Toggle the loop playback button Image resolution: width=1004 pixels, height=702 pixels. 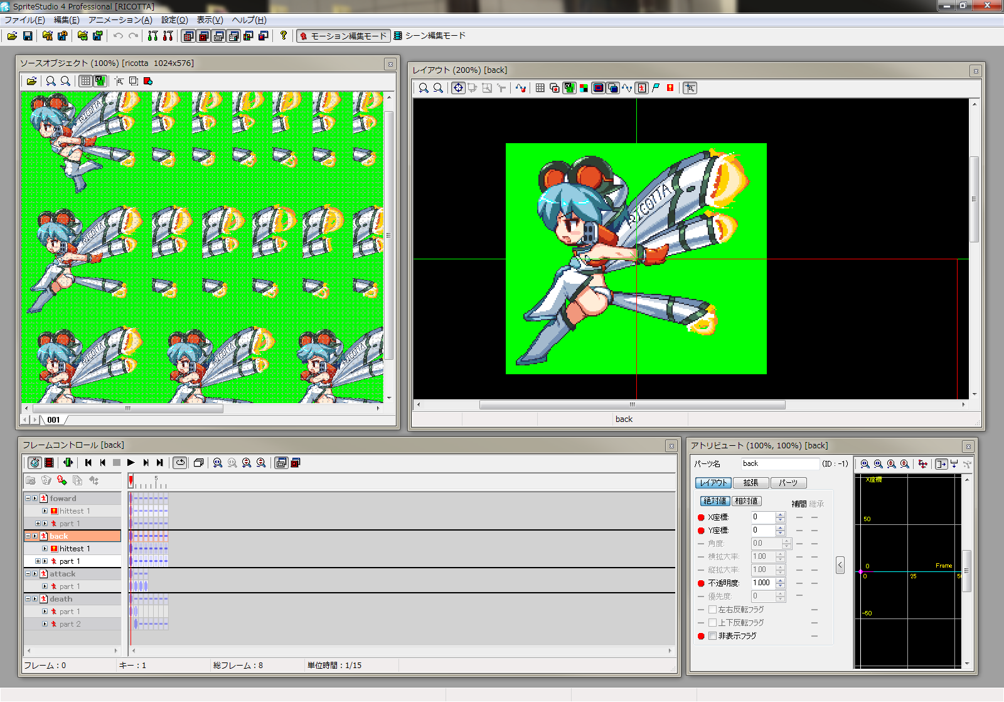[x=180, y=463]
